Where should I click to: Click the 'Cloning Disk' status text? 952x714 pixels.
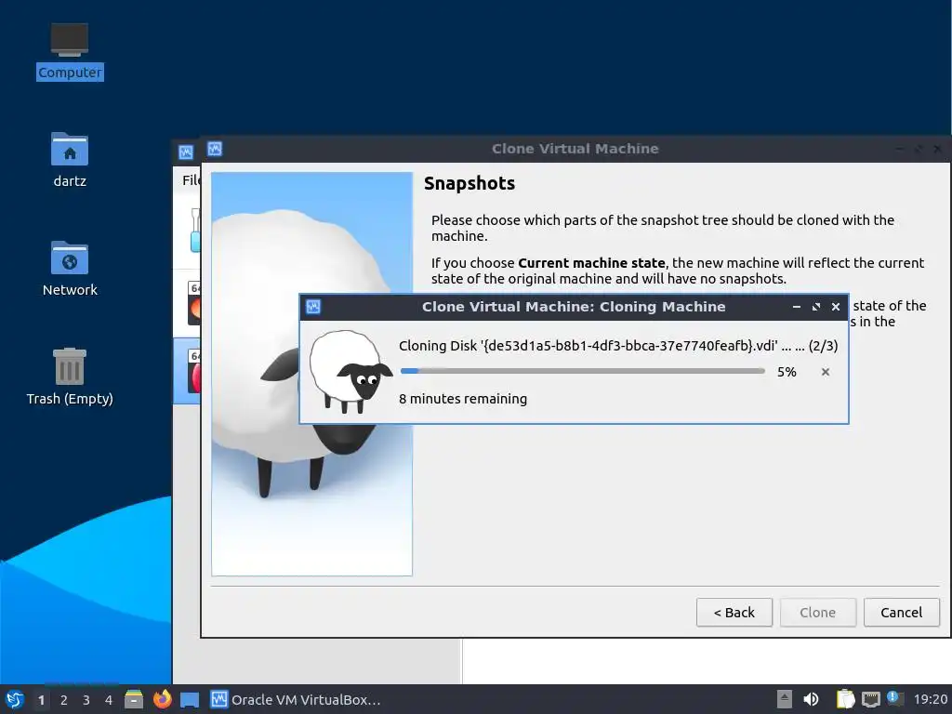pos(618,346)
